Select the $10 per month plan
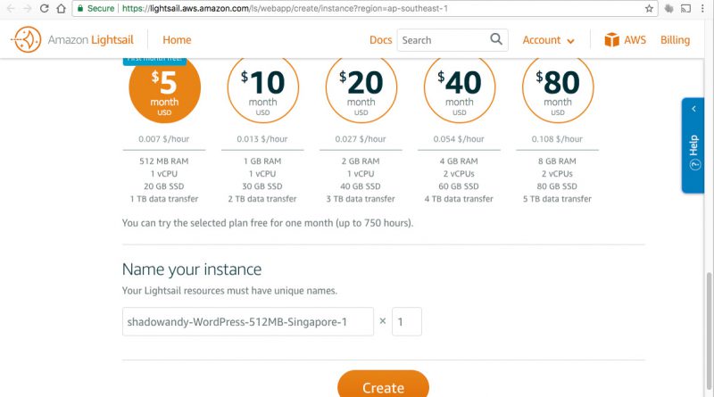Screen dimensions: 714x397 tap(262, 87)
